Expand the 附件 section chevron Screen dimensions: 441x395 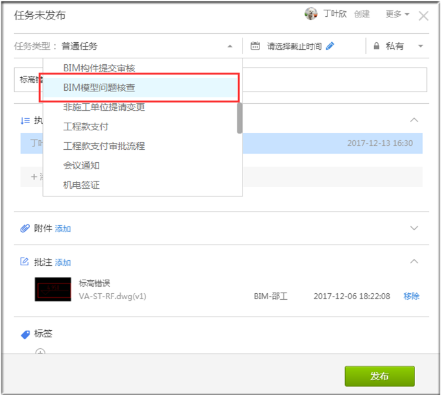tap(414, 228)
